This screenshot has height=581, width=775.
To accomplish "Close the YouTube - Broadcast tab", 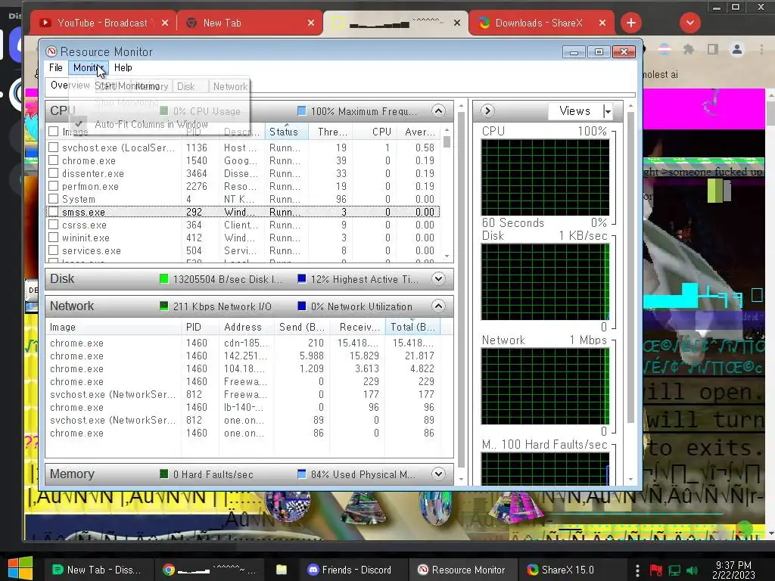I will [x=165, y=23].
